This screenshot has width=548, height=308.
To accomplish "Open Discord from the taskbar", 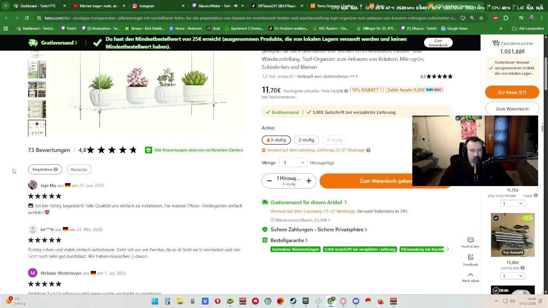I will 356,301.
